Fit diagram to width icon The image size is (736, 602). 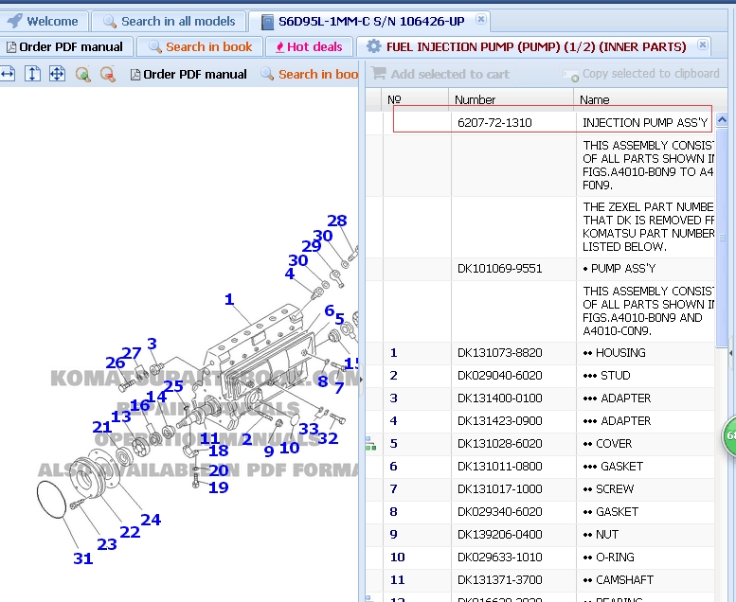pyautogui.click(x=8, y=74)
